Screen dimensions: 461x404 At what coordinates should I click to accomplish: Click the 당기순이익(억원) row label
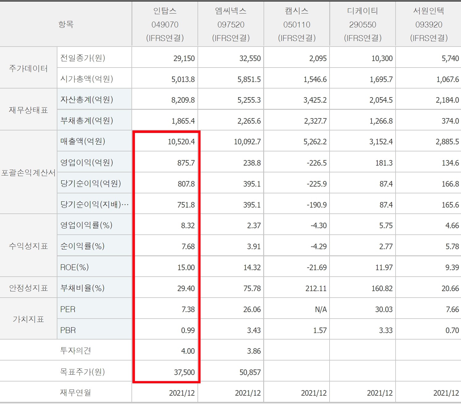pyautogui.click(x=91, y=183)
